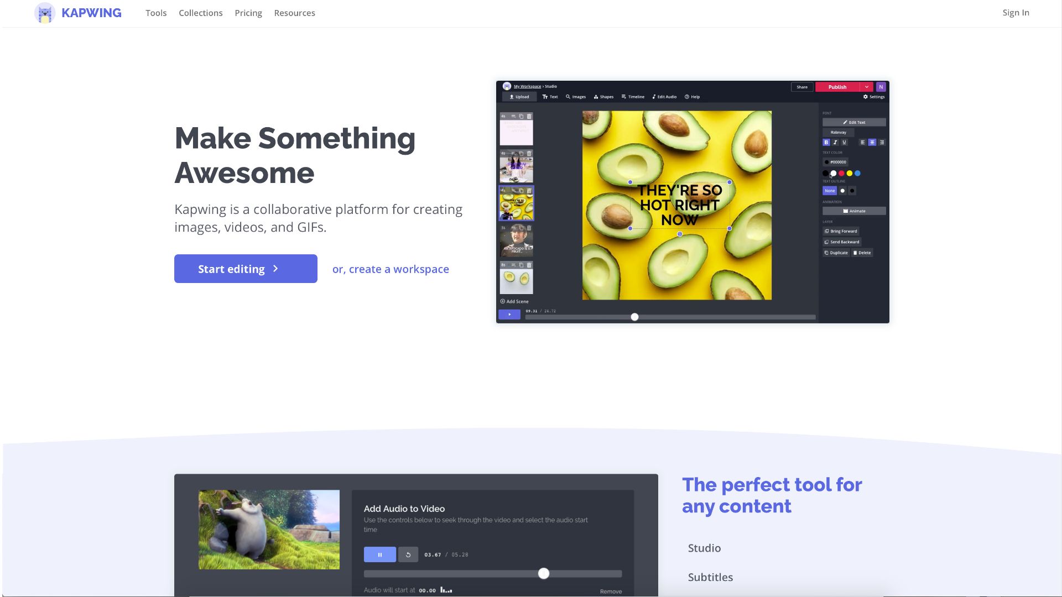
Task: Click the Start editing button
Action: coord(246,269)
